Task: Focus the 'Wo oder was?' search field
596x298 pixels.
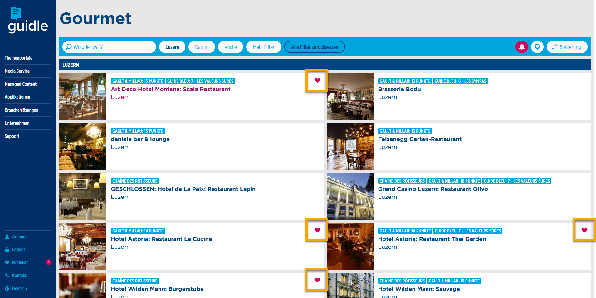Action: click(x=109, y=47)
